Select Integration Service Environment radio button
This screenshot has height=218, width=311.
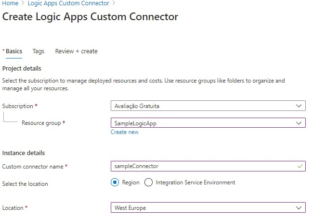(149, 182)
